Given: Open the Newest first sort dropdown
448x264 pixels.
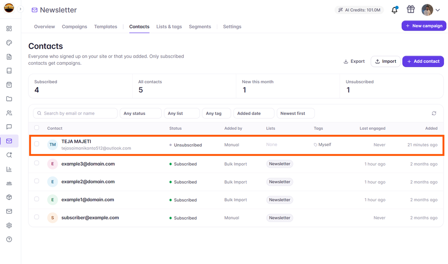Looking at the screenshot, I should tap(296, 113).
